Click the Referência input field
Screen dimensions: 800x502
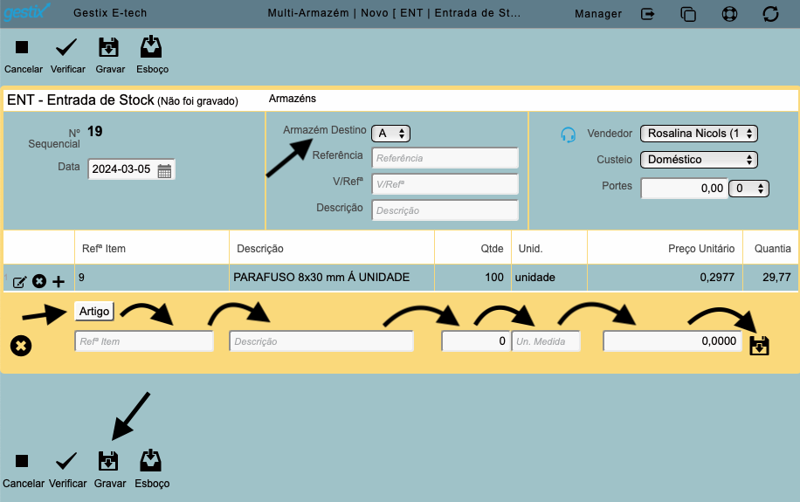[445, 158]
